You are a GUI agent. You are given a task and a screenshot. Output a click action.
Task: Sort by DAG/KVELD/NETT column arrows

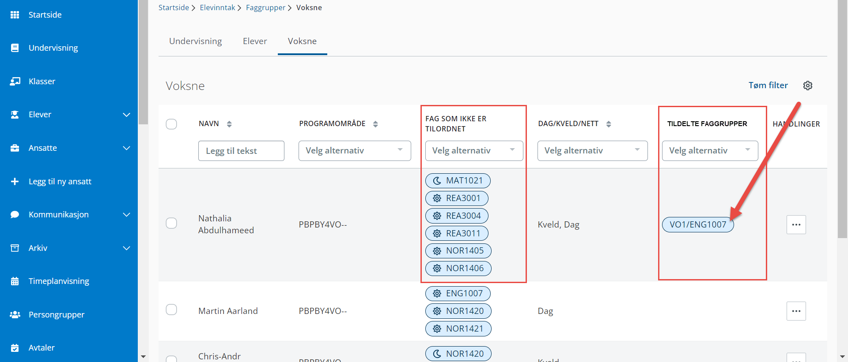click(x=609, y=124)
